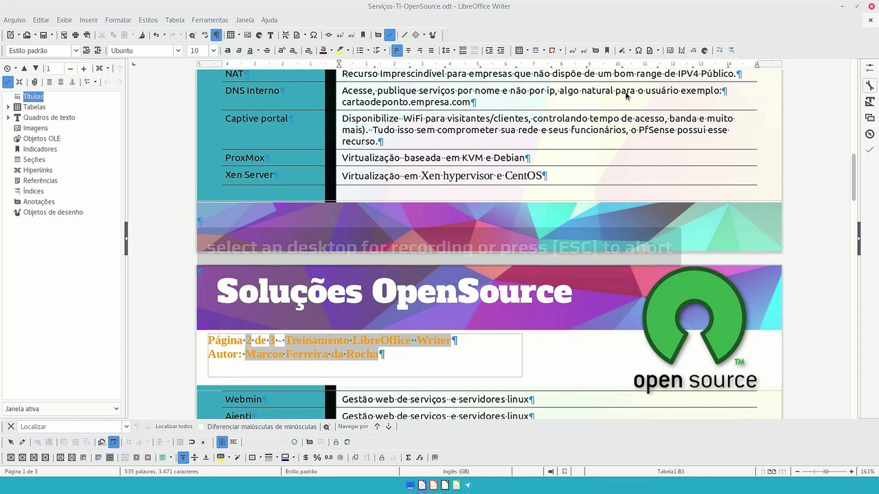This screenshot has height=494, width=879.
Task: Click Find and Replace icon in find bar
Action: point(327,427)
